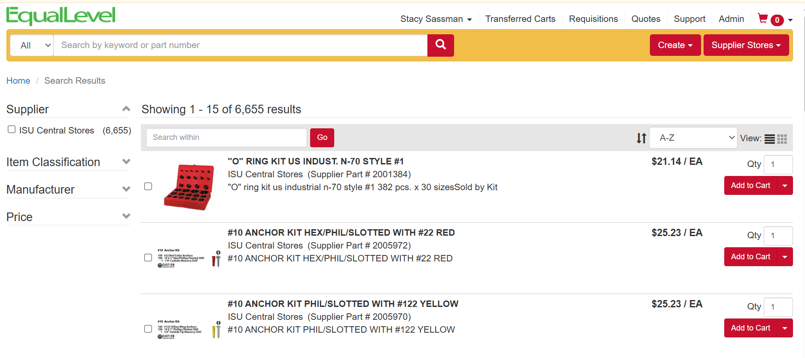The image size is (805, 358).
Task: Toggle the sort direction arrows icon
Action: 641,138
